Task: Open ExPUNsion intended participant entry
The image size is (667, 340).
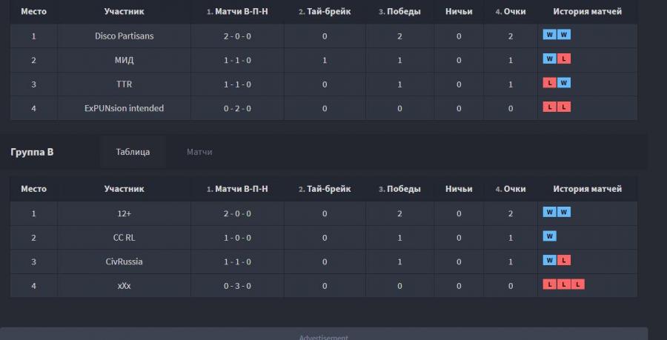Action: click(125, 108)
